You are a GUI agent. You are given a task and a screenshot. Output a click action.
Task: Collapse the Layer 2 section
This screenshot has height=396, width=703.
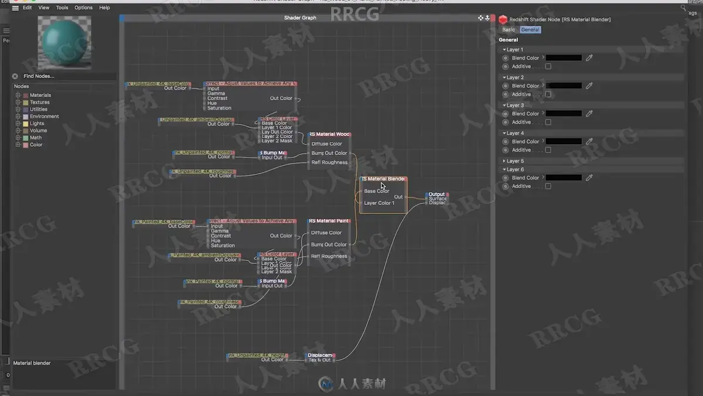[504, 77]
